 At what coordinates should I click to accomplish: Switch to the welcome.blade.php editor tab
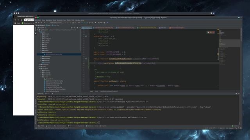click(x=177, y=28)
